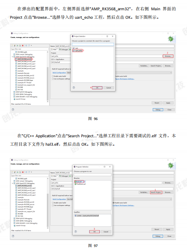Click the help icon in Project Selection dialog
This screenshot has height=251, width=187.
74,88
